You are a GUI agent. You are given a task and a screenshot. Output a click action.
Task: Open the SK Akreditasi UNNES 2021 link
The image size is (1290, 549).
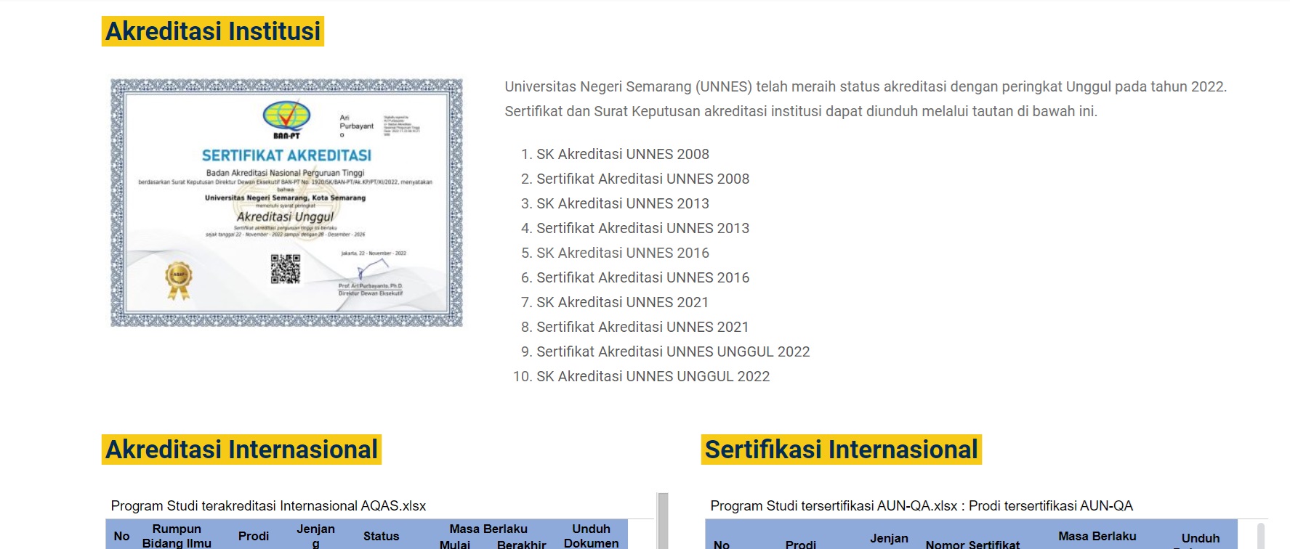[622, 302]
